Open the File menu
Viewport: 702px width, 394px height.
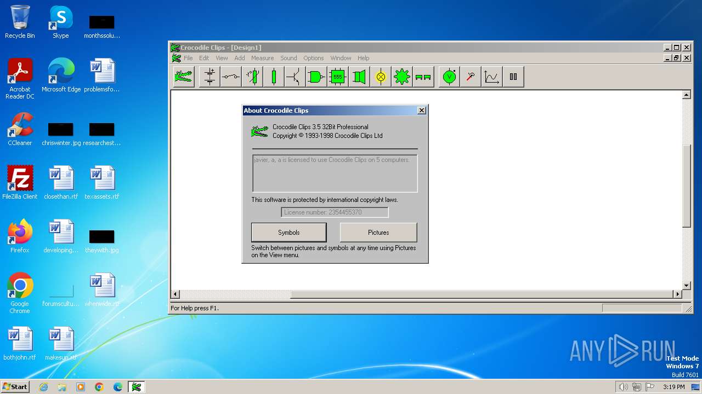[188, 58]
